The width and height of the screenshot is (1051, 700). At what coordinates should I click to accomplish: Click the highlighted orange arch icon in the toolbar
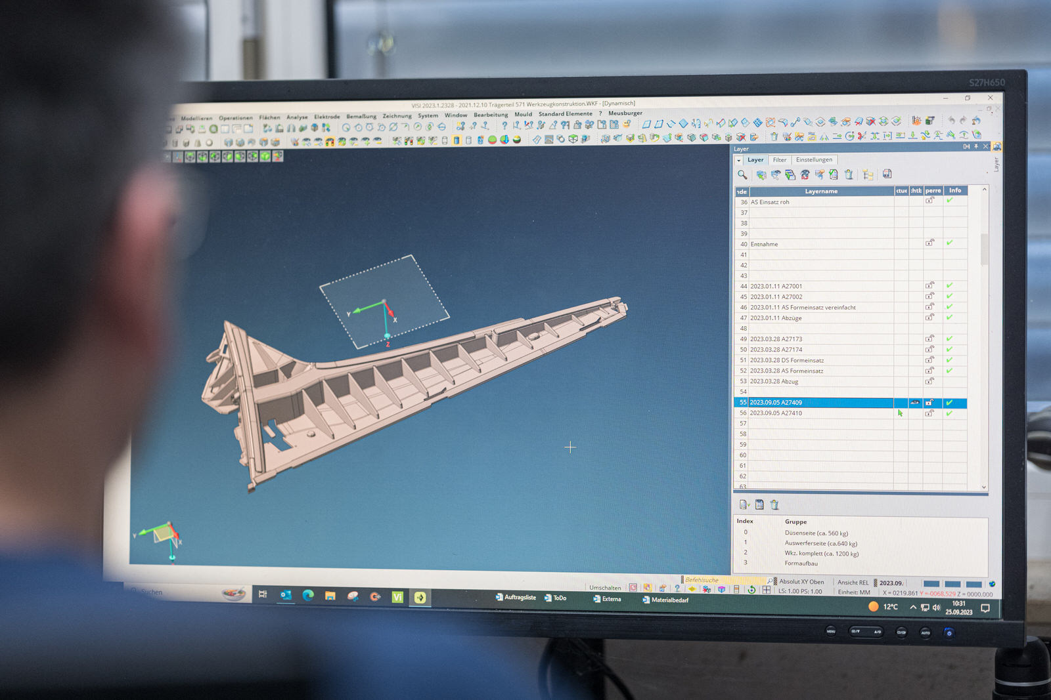click(x=330, y=141)
